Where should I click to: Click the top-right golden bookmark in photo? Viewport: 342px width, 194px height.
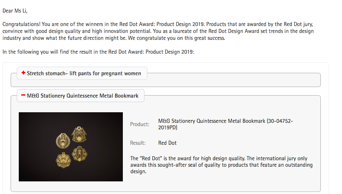click(x=78, y=133)
